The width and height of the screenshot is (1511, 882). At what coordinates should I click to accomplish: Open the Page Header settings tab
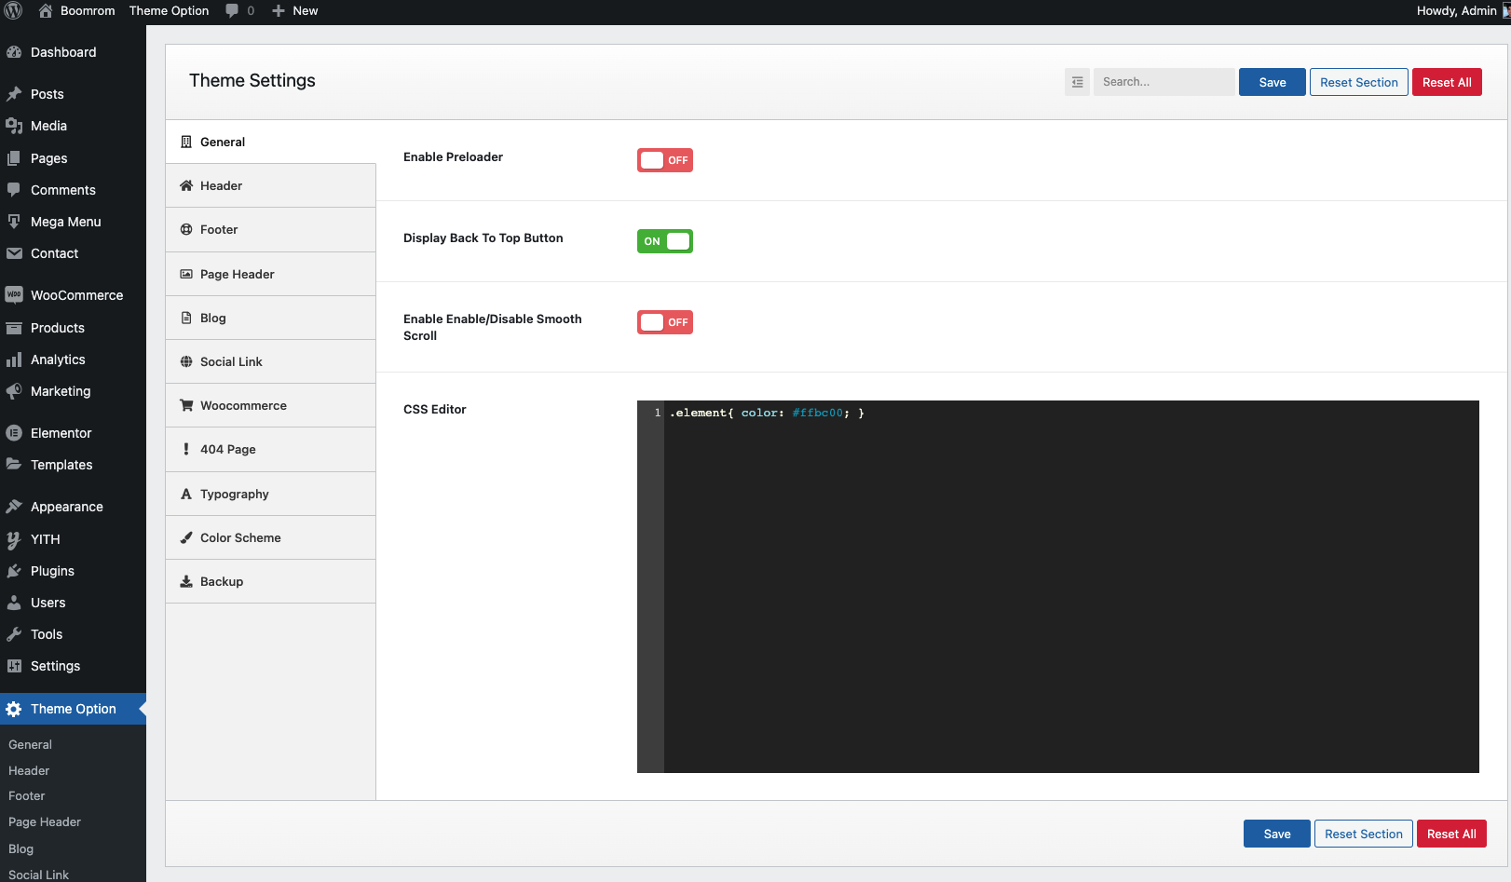click(x=271, y=274)
